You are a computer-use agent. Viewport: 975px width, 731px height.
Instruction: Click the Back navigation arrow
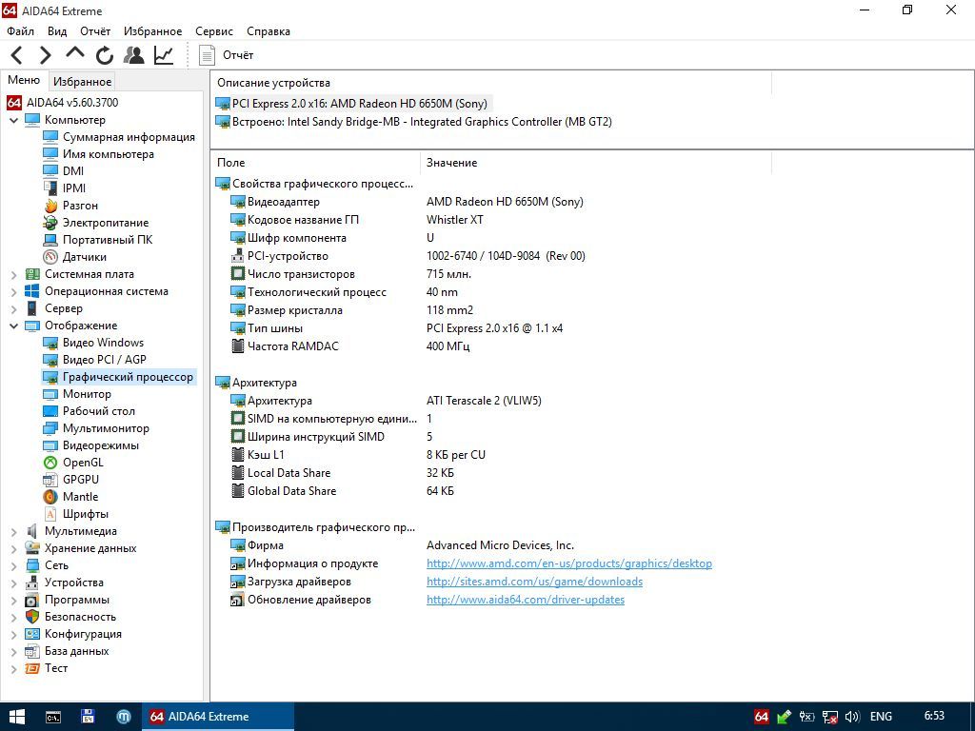17,55
